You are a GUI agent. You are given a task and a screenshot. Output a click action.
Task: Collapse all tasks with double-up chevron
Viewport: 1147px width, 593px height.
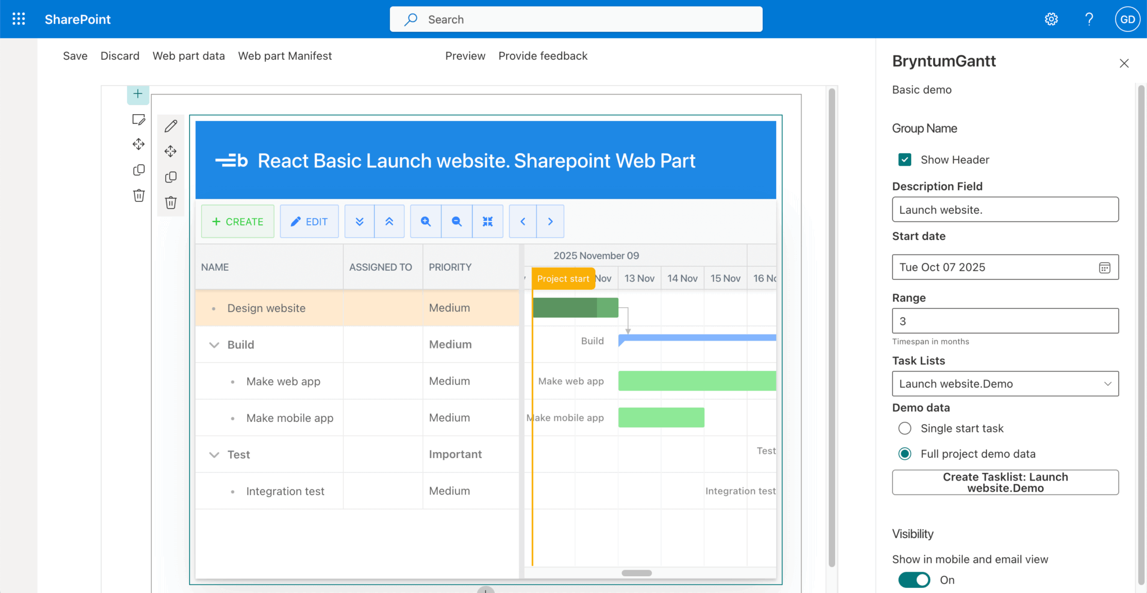[389, 222]
